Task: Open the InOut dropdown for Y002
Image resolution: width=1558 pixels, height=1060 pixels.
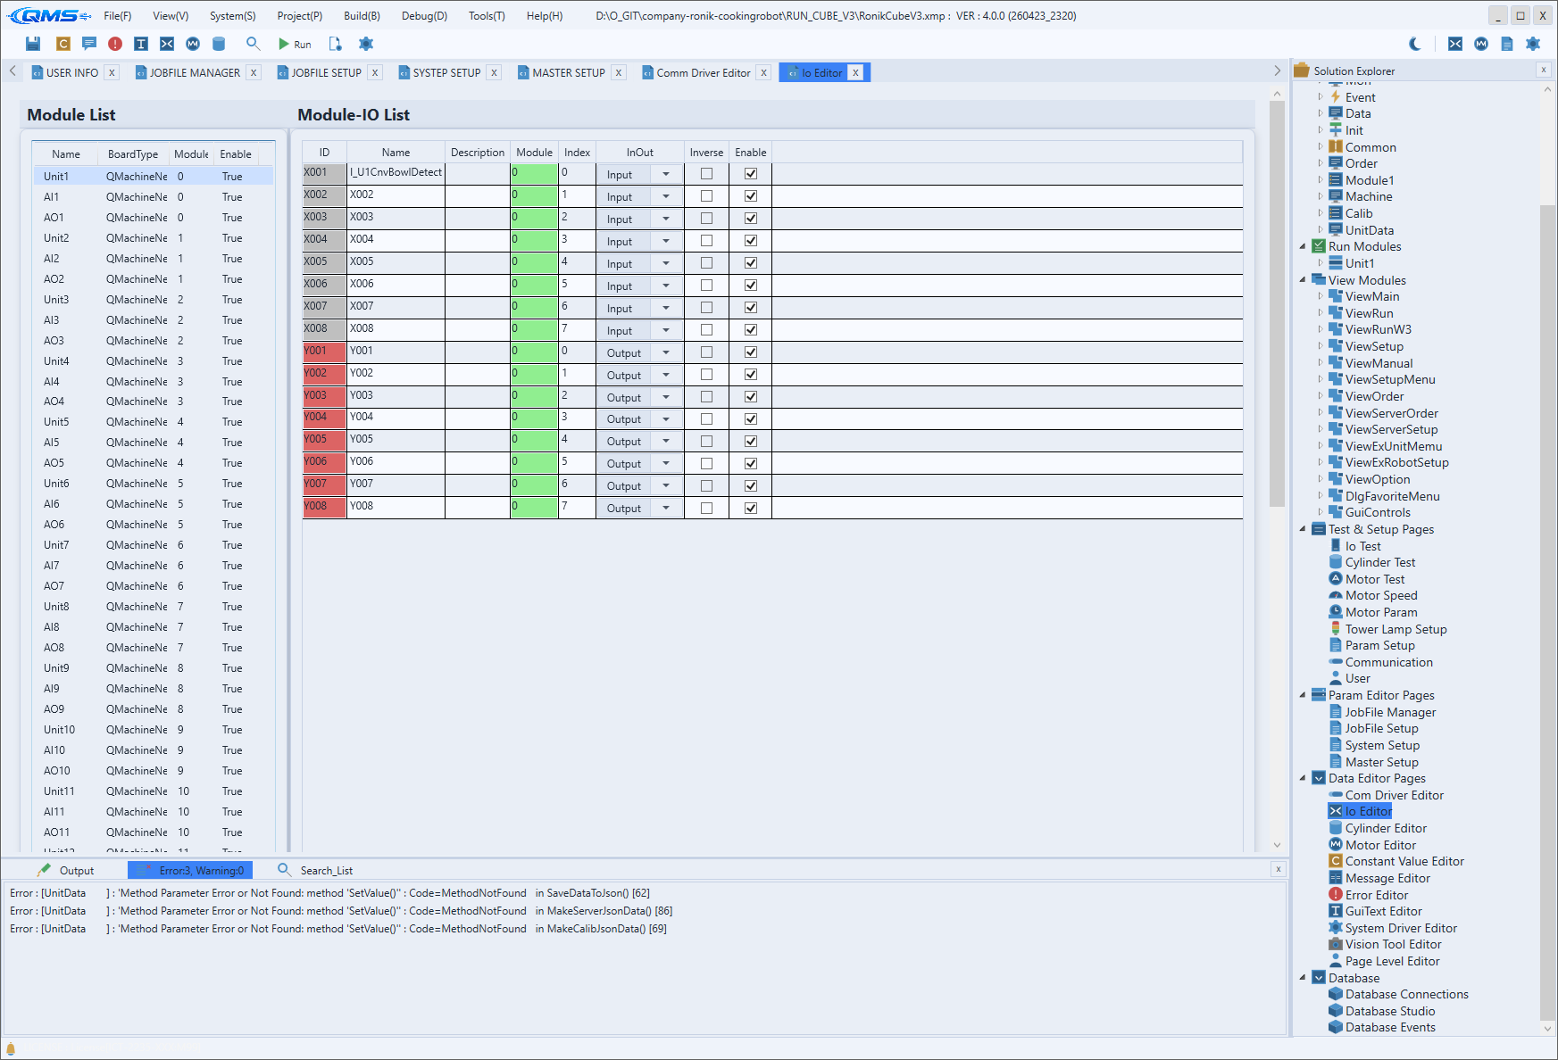Action: click(x=666, y=375)
